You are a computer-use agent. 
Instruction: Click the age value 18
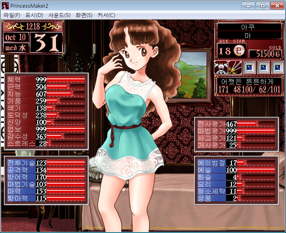pyautogui.click(x=225, y=51)
